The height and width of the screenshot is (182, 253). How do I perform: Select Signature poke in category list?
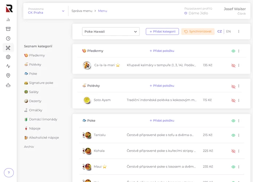tap(41, 83)
